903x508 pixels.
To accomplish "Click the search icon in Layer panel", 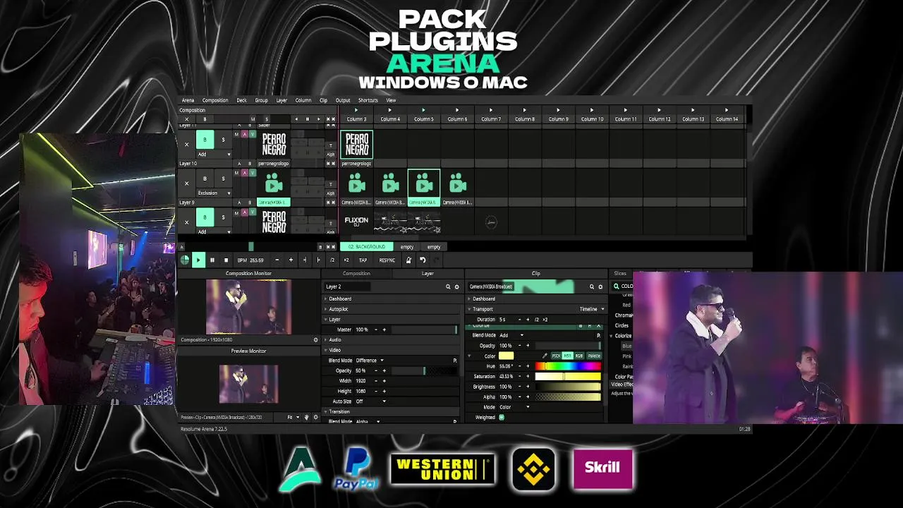I will click(448, 287).
